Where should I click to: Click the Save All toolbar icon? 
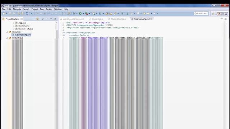click(14, 14)
